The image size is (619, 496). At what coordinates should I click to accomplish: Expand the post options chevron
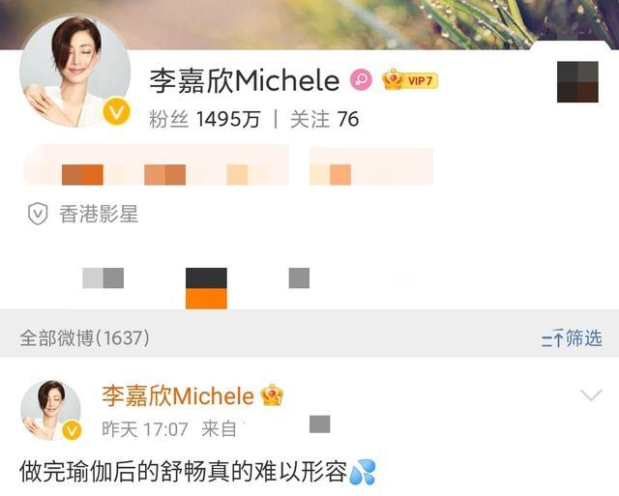pyautogui.click(x=591, y=395)
